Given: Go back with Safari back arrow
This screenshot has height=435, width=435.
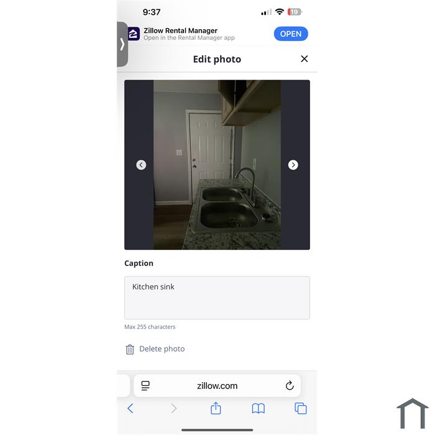Looking at the screenshot, I should coord(130,408).
